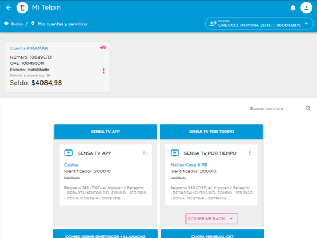Image resolution: width=317 pixels, height=238 pixels.
Task: Click the search magnifier icon
Action: click(308, 109)
